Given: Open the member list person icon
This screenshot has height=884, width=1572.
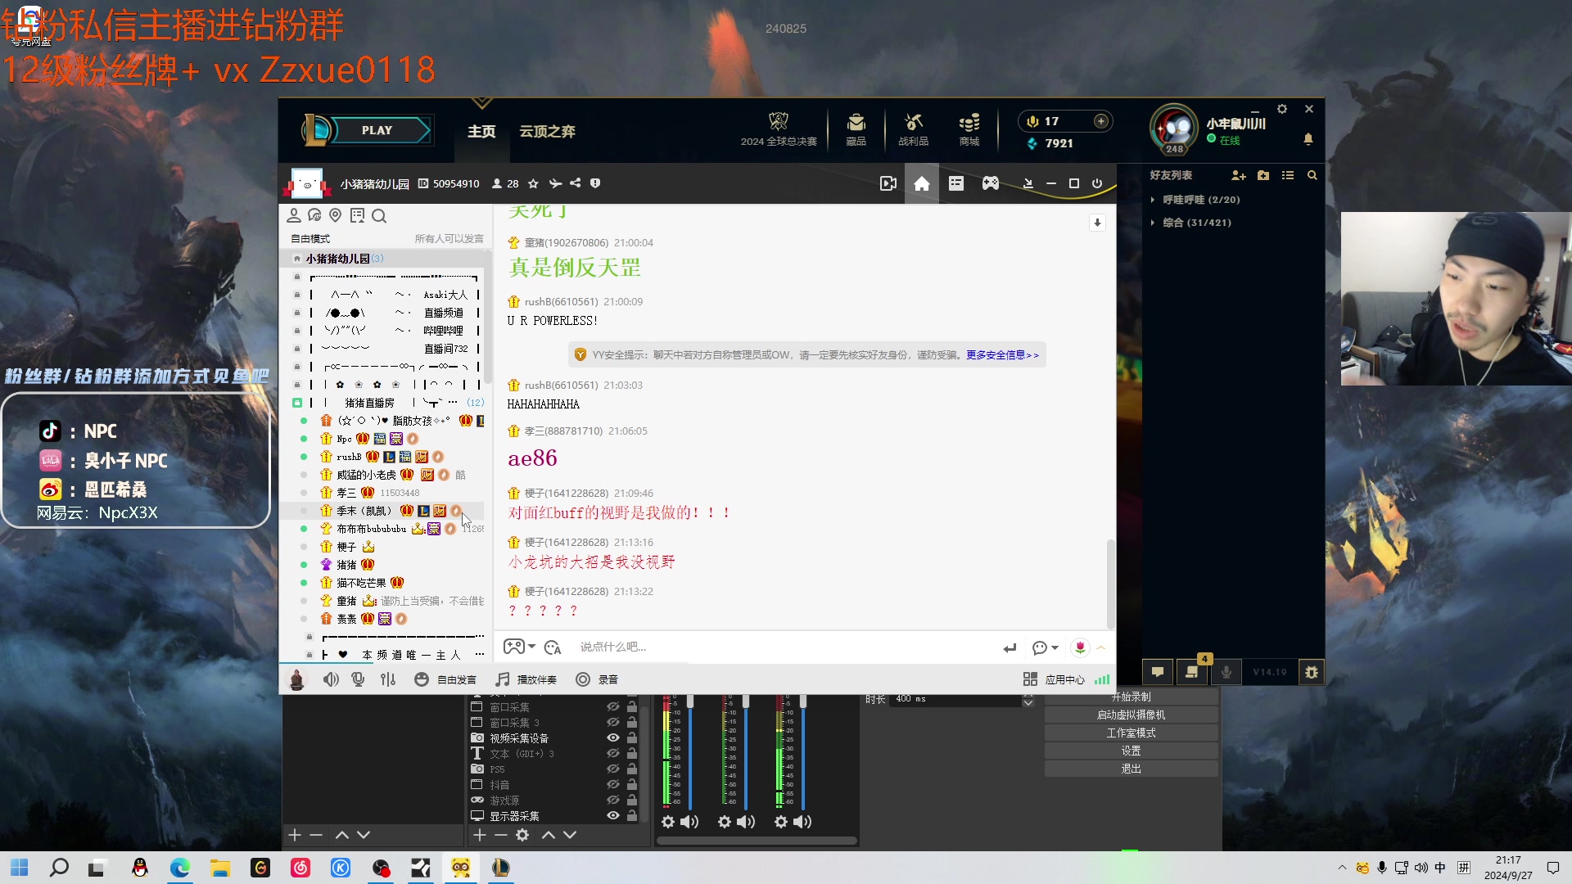Looking at the screenshot, I should tap(293, 215).
